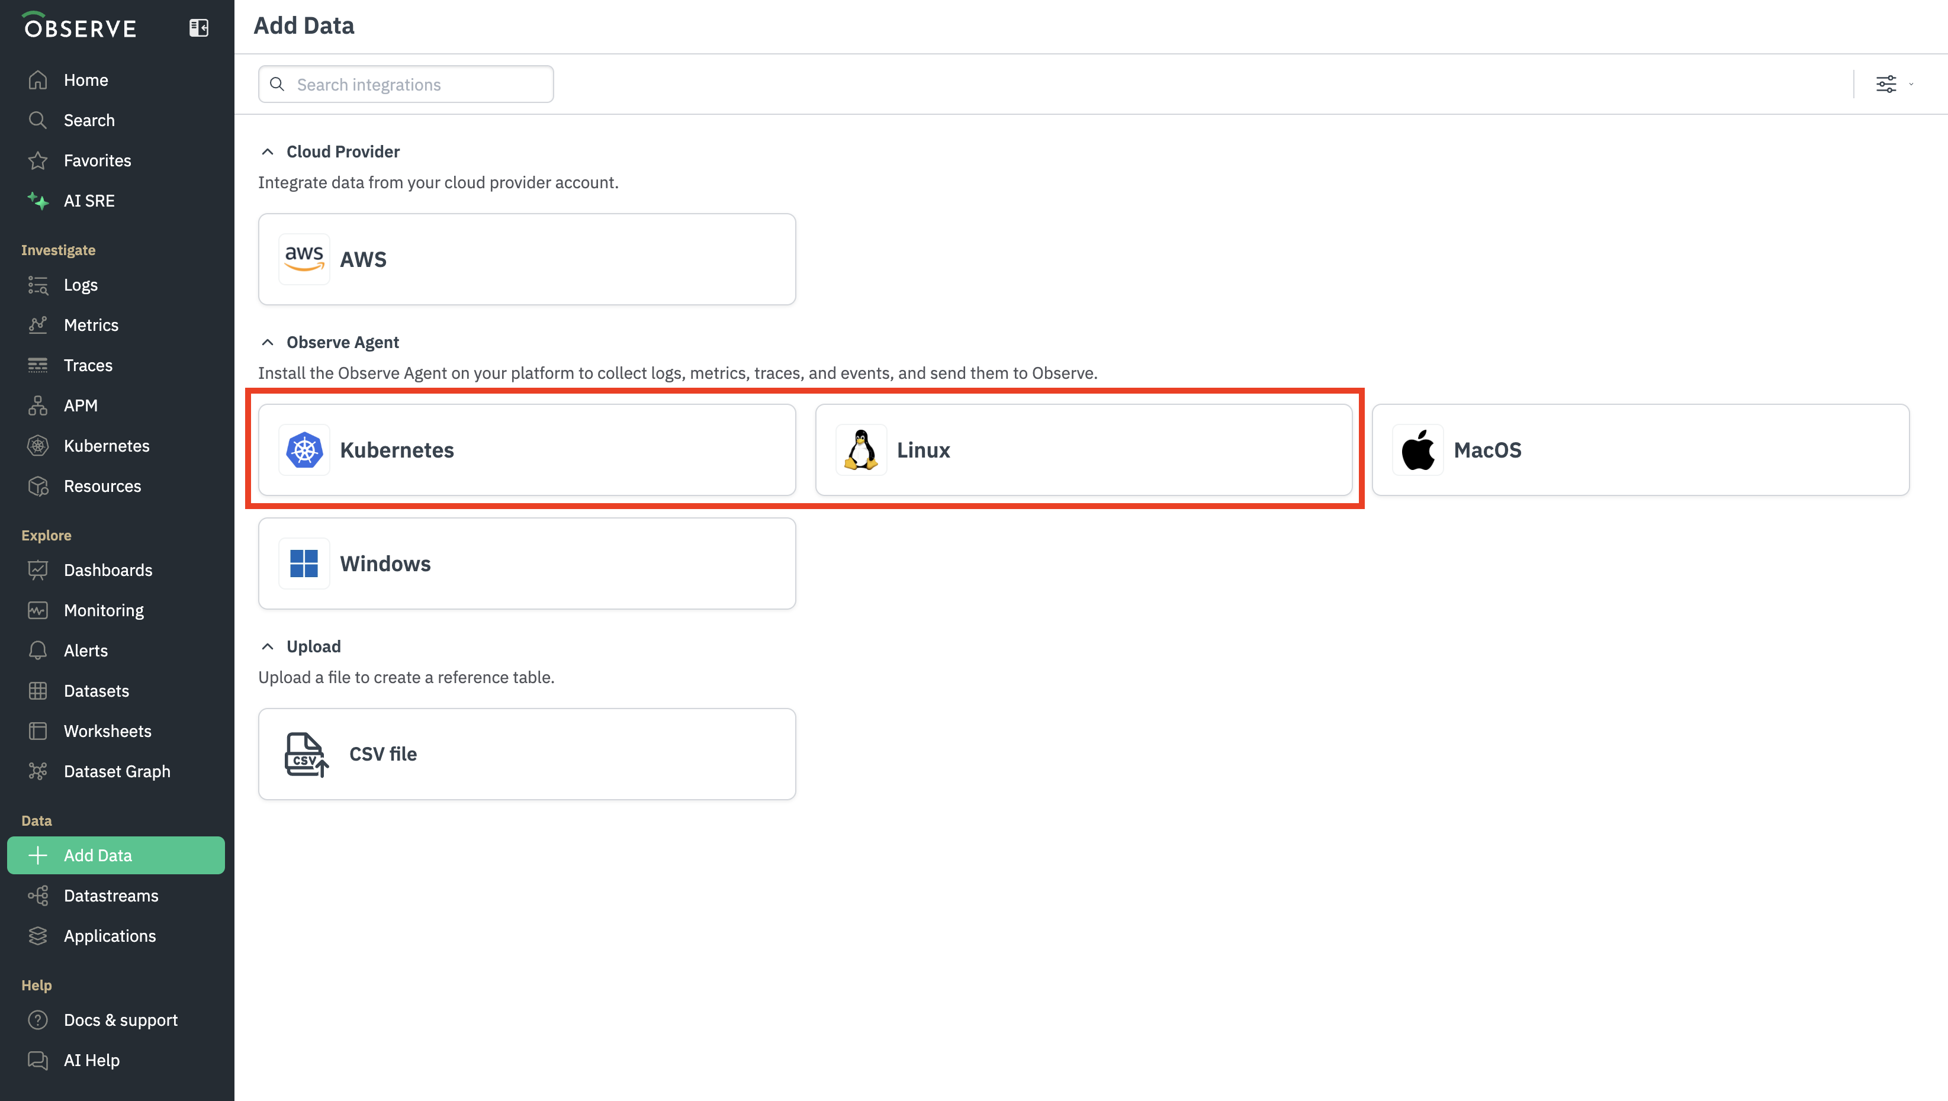Click the AI SRE sparkle icon
The image size is (1948, 1101).
pyautogui.click(x=38, y=201)
